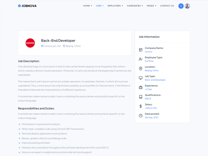Open the Employers dropdown menu
The width and height of the screenshot is (208, 156).
click(115, 6)
